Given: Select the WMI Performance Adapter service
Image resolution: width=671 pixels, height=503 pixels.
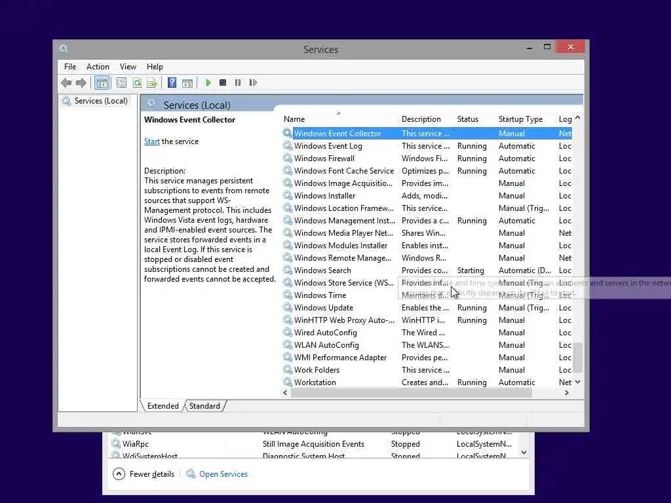Looking at the screenshot, I should pyautogui.click(x=427, y=357).
